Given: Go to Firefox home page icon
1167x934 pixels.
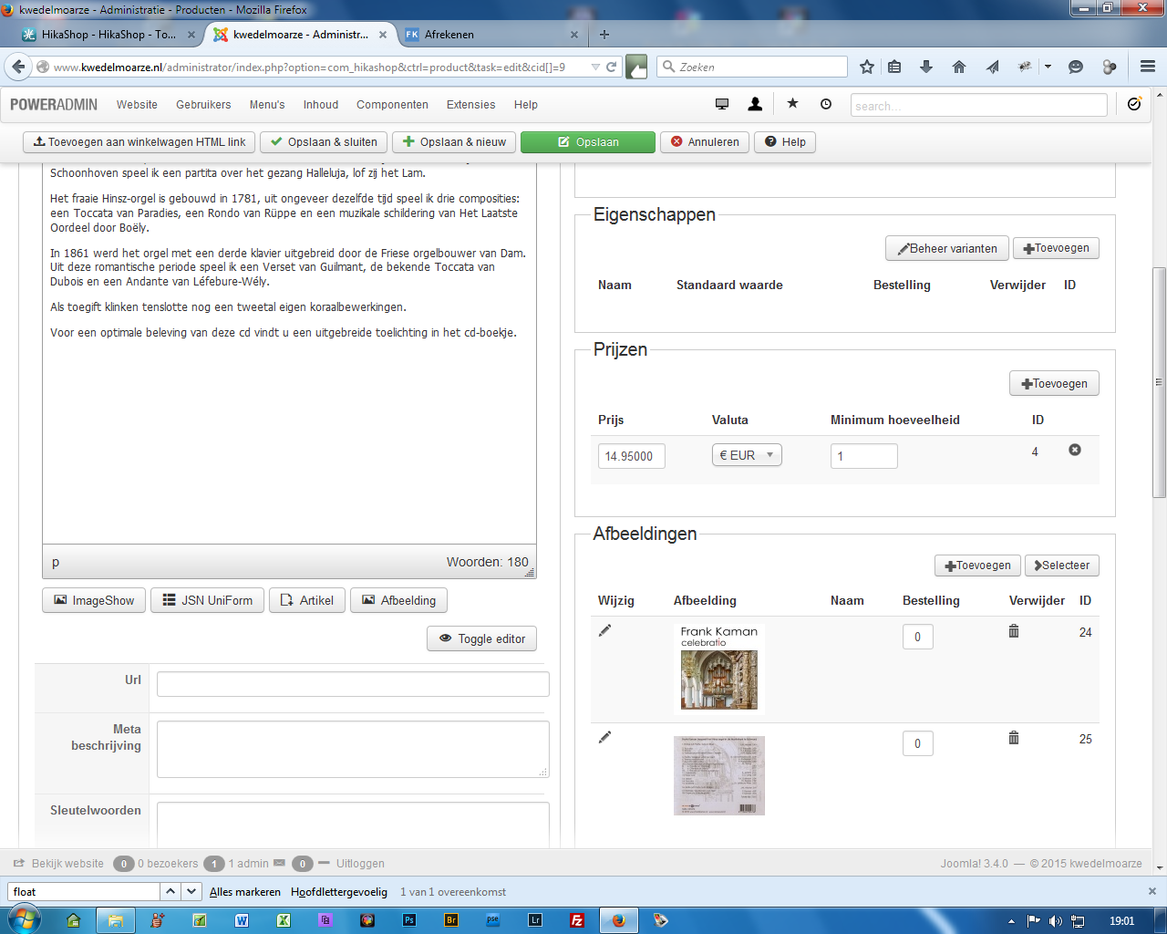Looking at the screenshot, I should click(959, 67).
